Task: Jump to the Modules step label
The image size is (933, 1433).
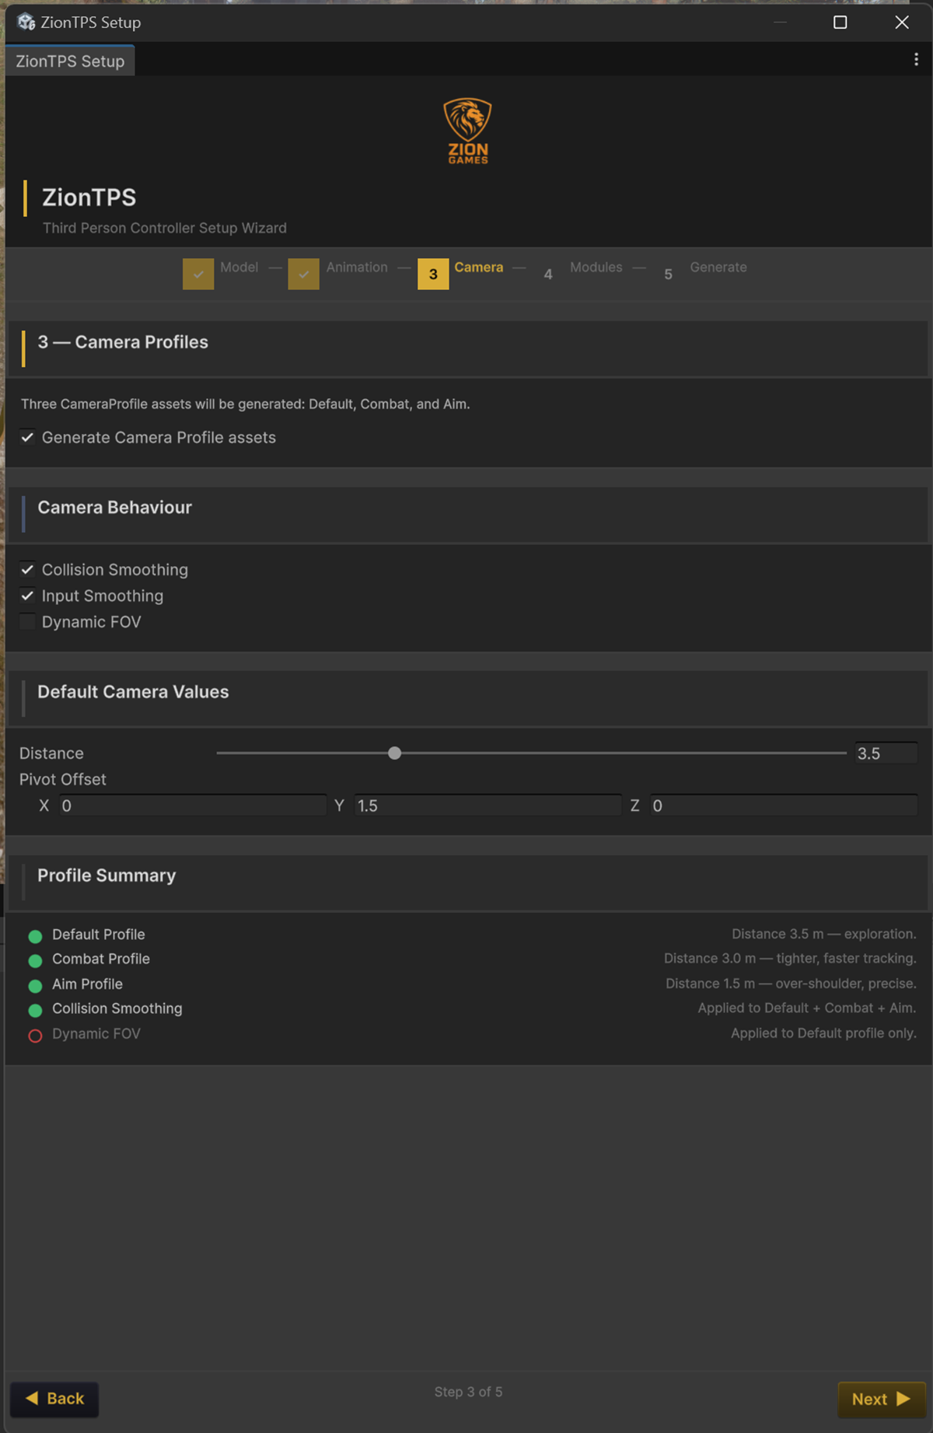Action: pyautogui.click(x=596, y=267)
